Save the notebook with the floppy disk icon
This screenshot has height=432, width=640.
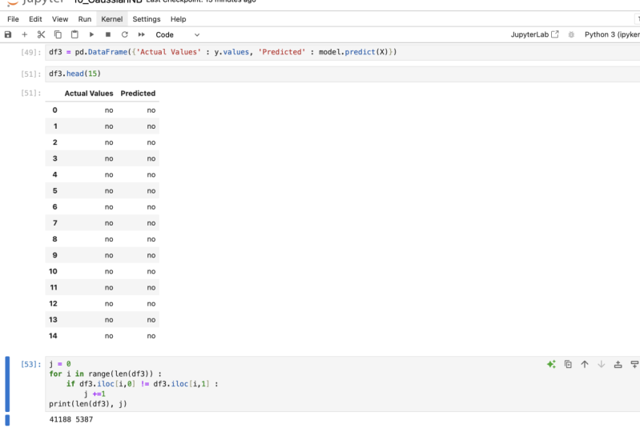(x=8, y=34)
